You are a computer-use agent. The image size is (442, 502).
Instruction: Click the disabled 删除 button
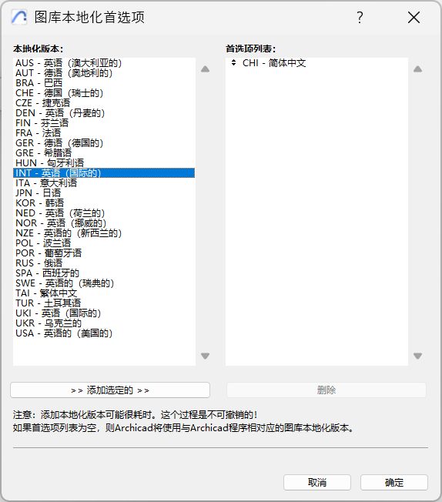click(x=326, y=390)
